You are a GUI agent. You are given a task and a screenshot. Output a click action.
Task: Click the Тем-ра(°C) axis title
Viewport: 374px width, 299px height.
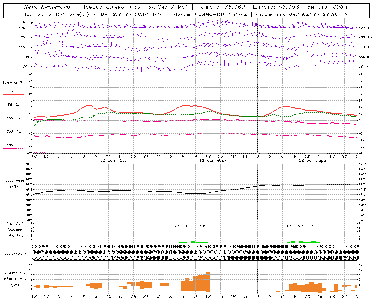coord(14,83)
